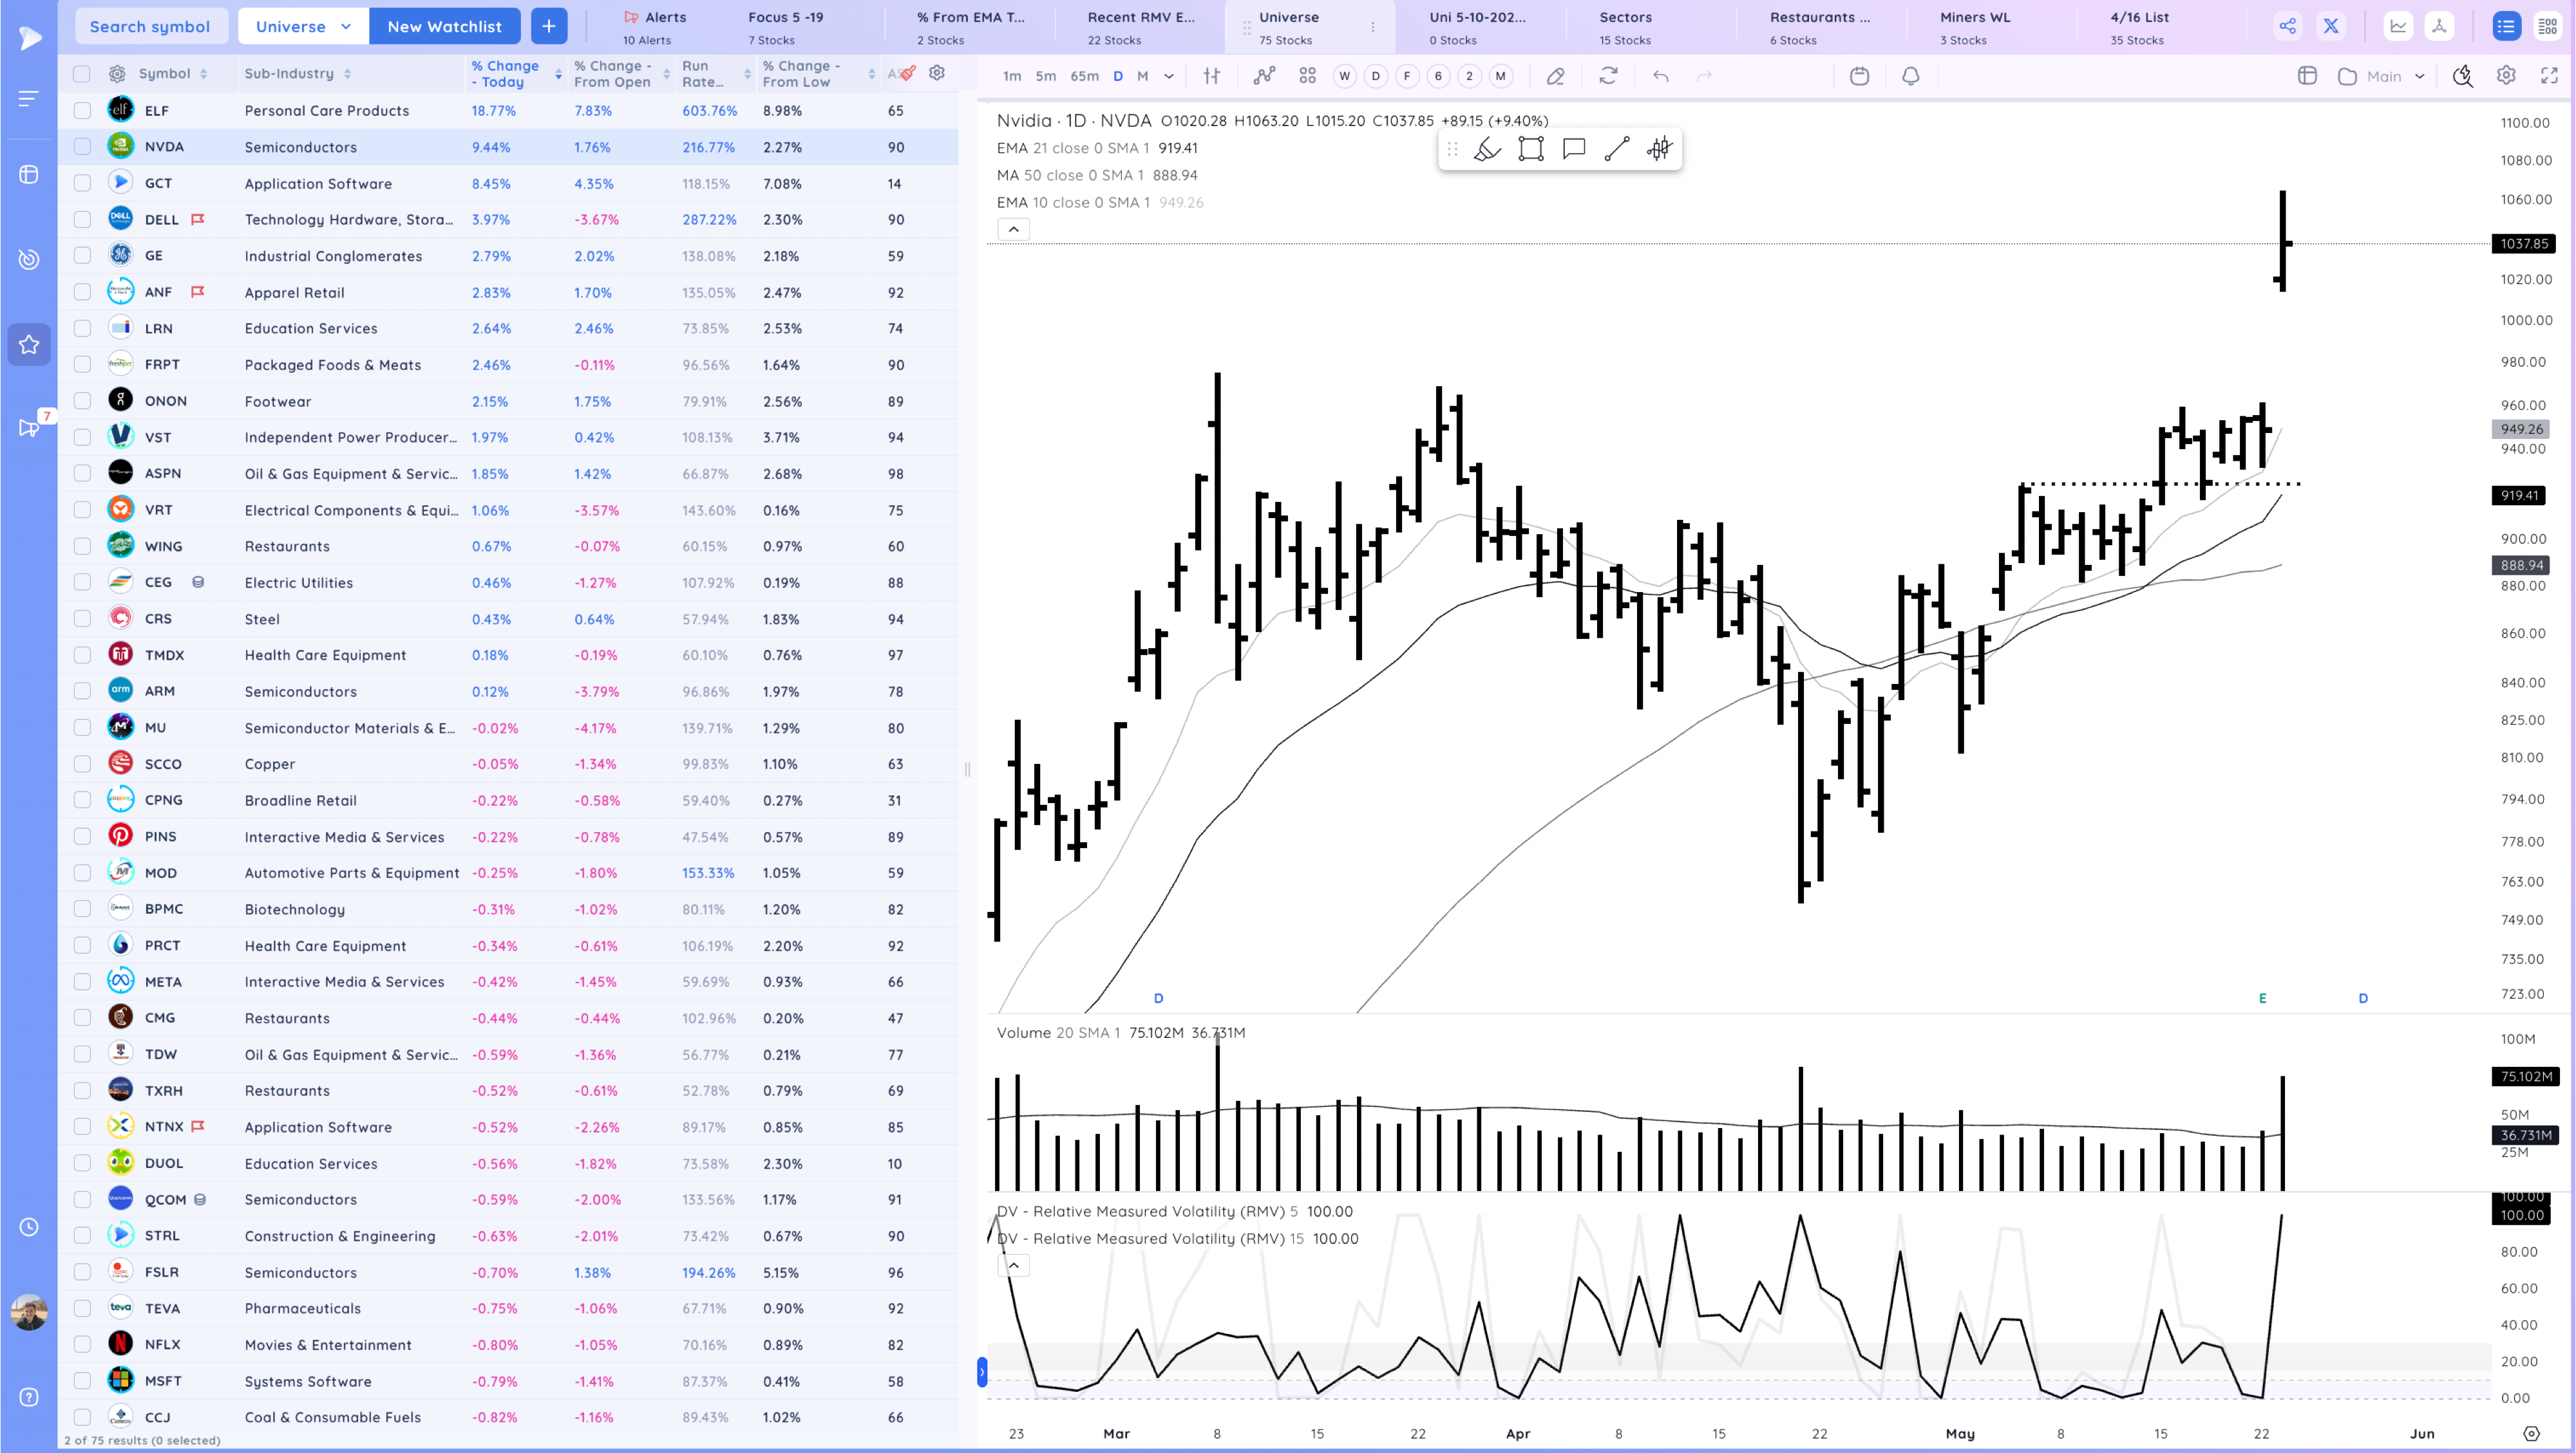
Task: Check the box for NFLX row
Action: pos(82,1345)
